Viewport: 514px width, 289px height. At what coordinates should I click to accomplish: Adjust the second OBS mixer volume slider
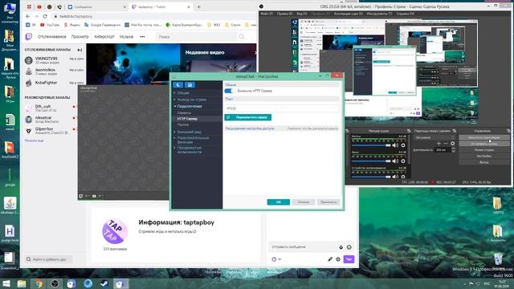(371, 161)
